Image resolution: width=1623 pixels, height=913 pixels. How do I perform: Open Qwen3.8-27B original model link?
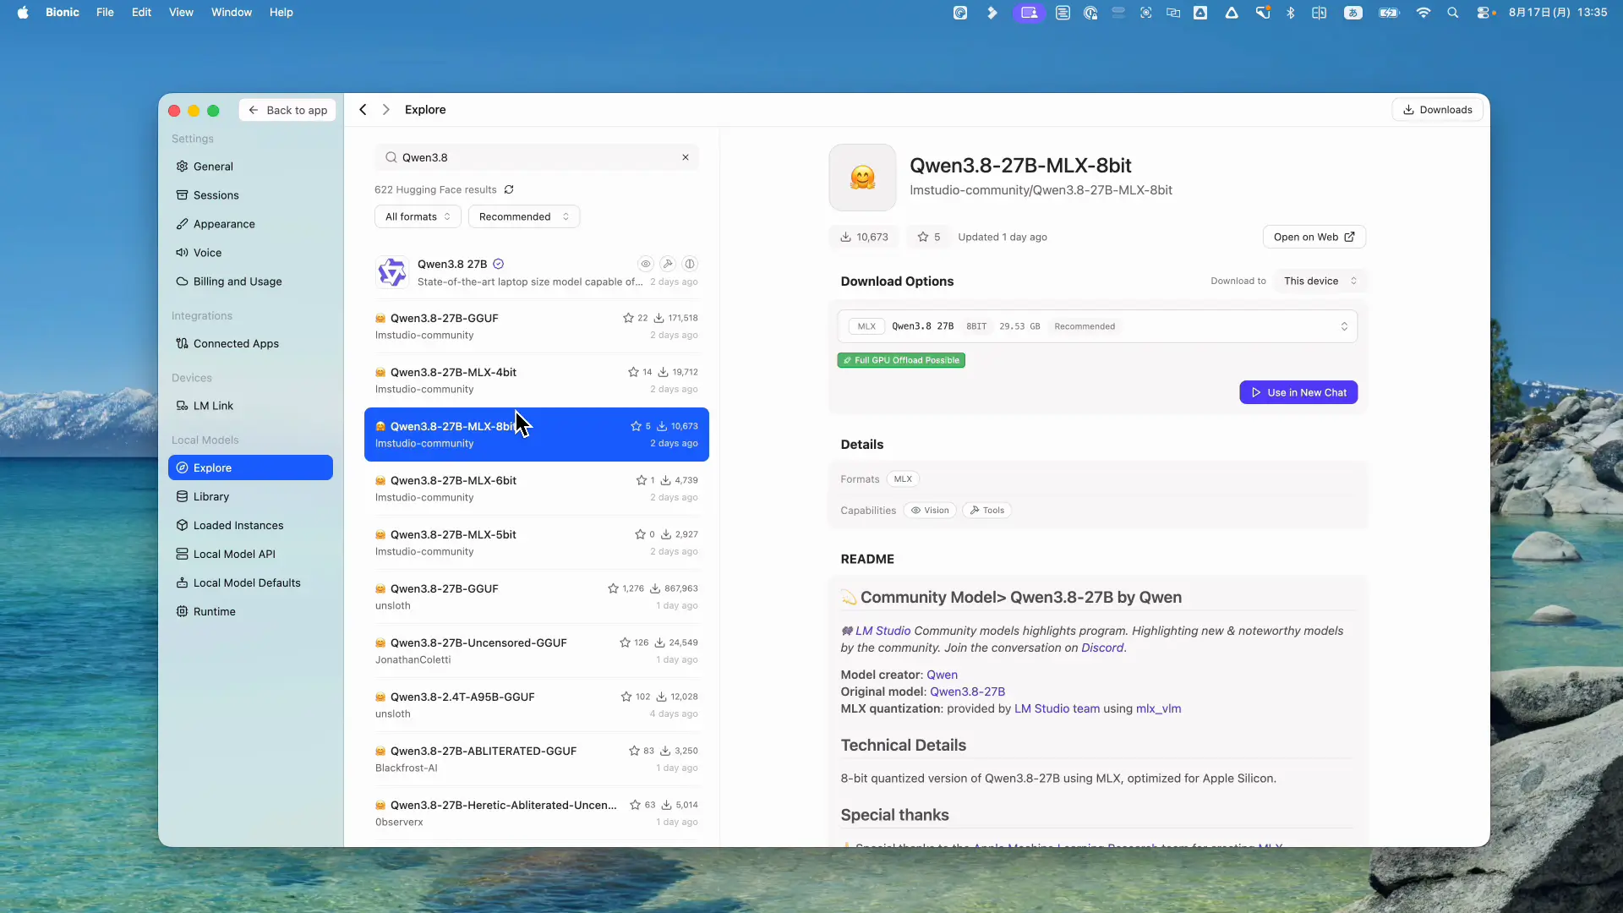click(x=968, y=692)
